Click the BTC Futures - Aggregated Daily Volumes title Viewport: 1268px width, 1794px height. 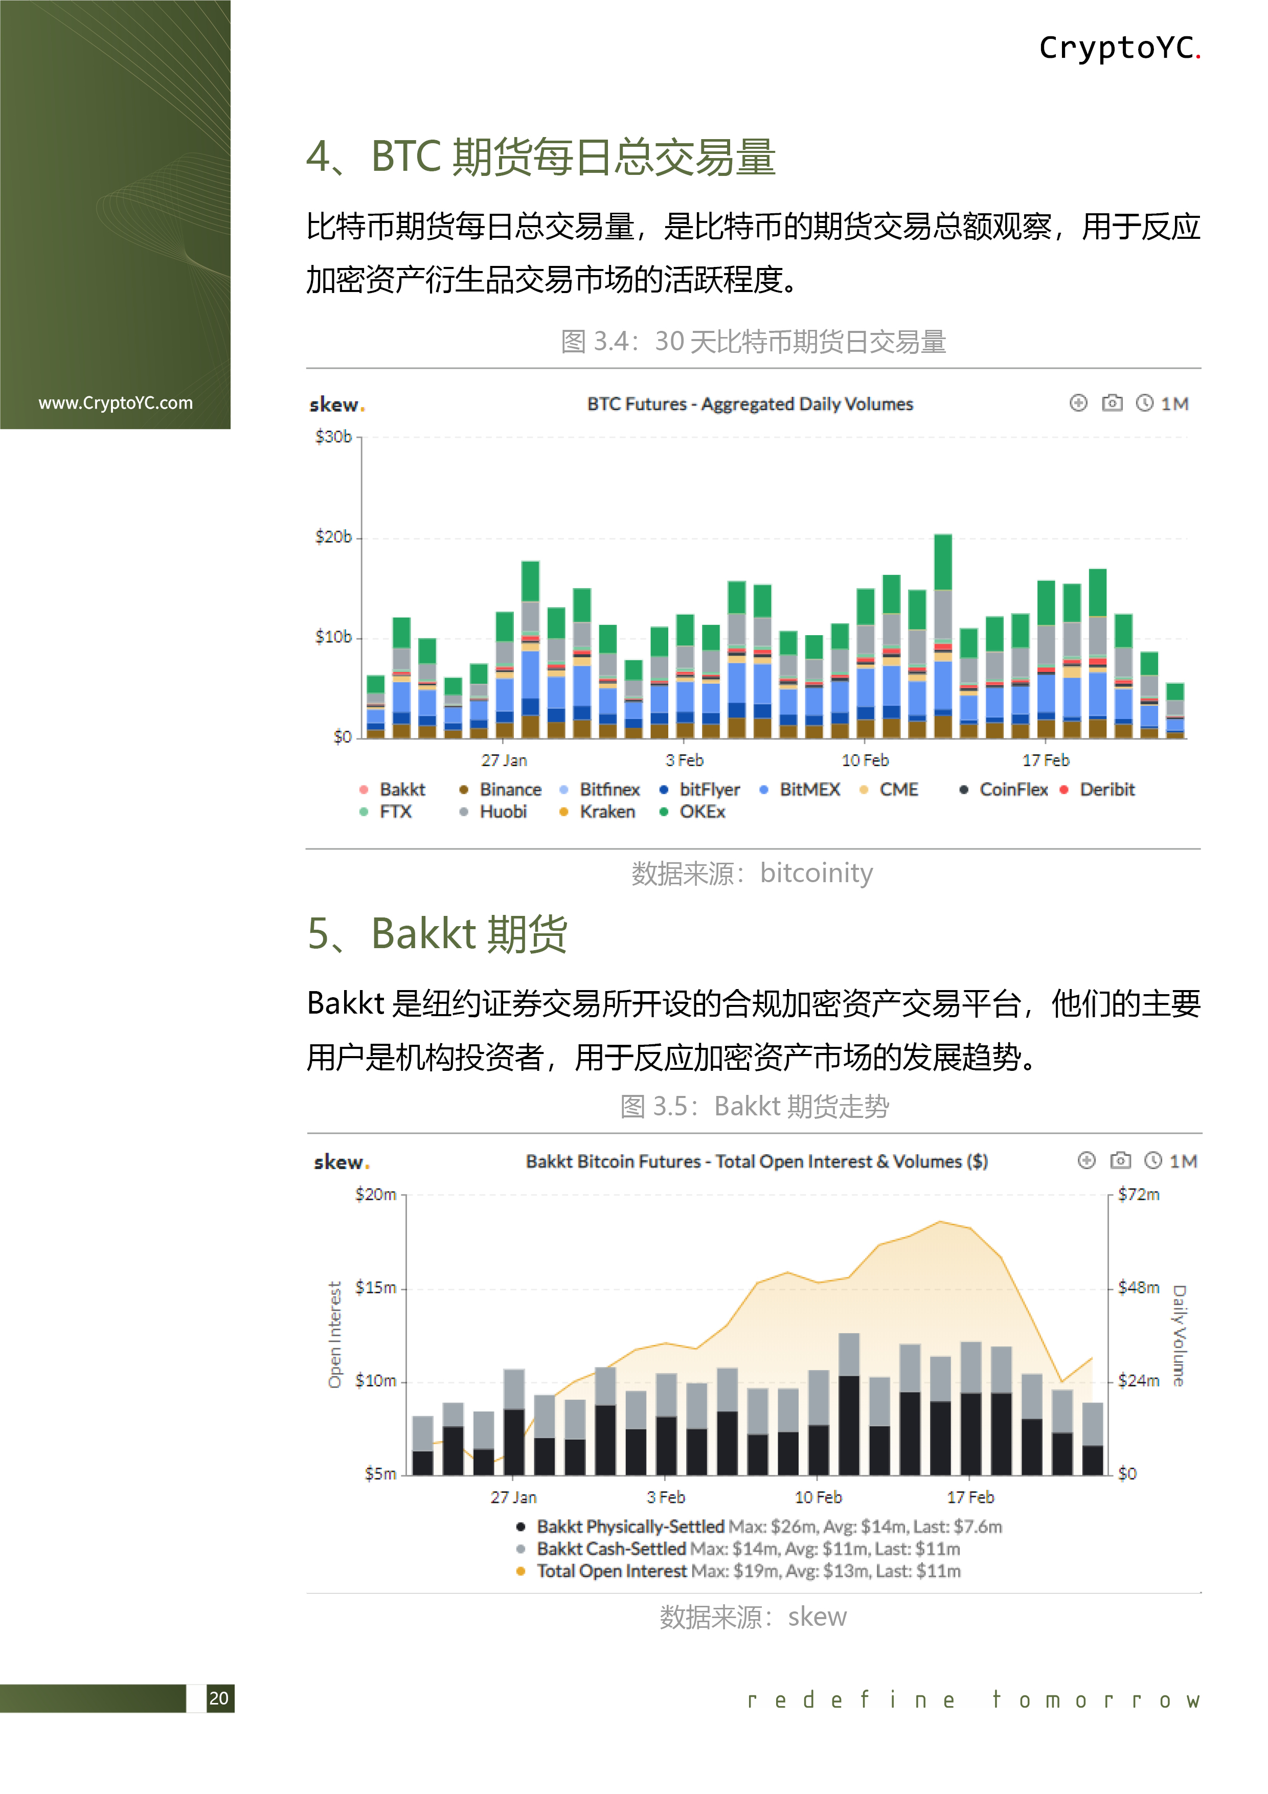coord(750,404)
